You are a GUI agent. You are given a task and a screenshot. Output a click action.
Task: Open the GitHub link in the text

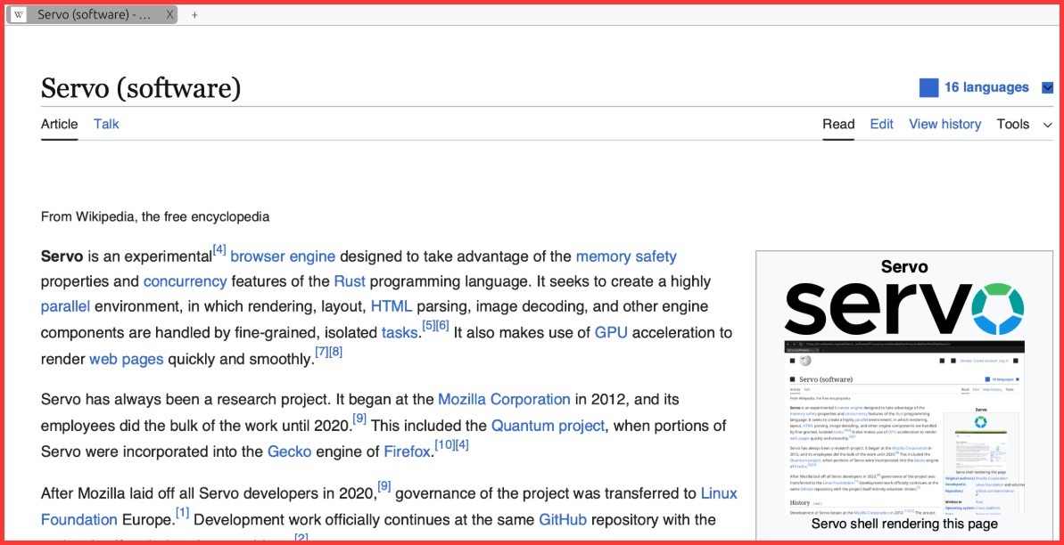tap(563, 519)
